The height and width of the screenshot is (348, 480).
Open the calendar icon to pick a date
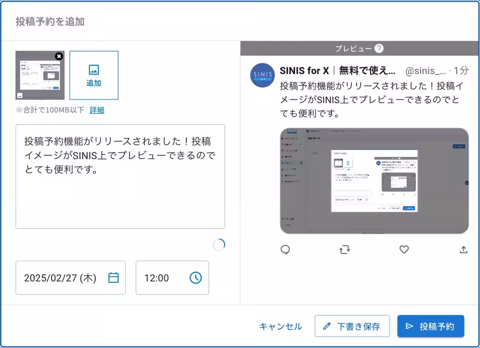tap(114, 278)
